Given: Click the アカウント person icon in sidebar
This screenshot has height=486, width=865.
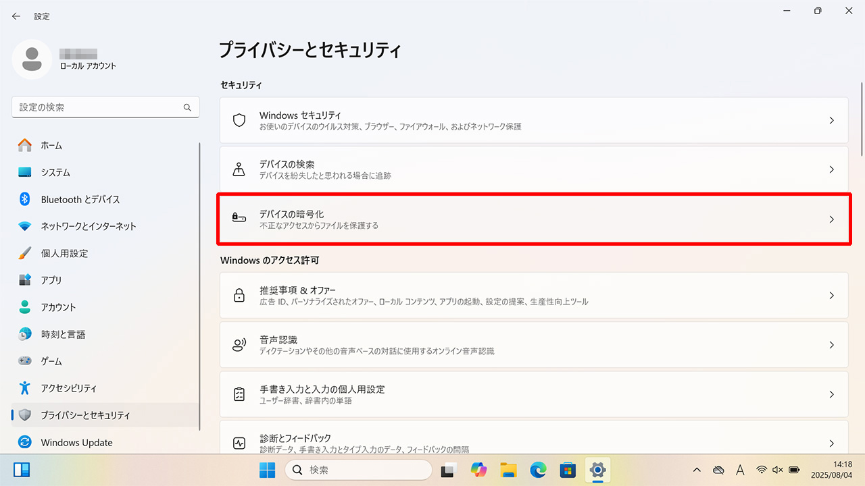Looking at the screenshot, I should (25, 307).
